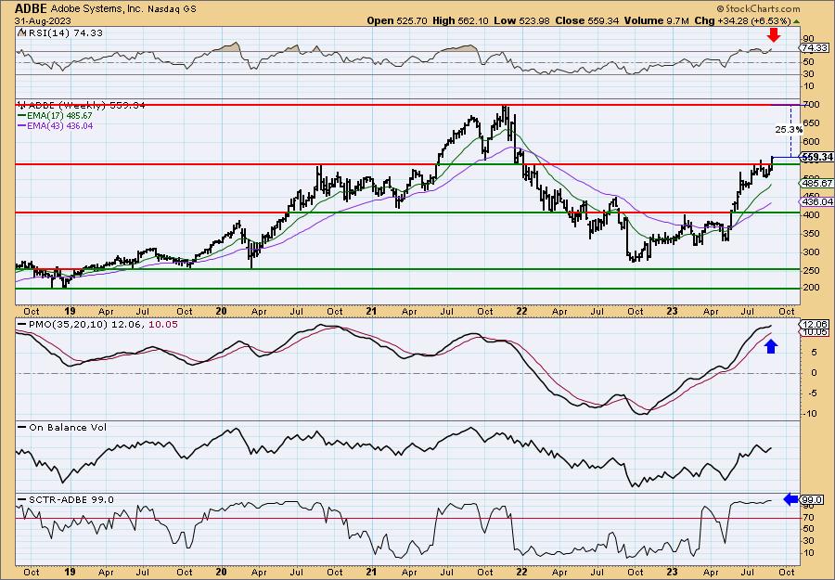This screenshot has width=835, height=580.
Task: Click the bar-chart icon before ADBE (Weekly)
Action: pyautogui.click(x=22, y=105)
